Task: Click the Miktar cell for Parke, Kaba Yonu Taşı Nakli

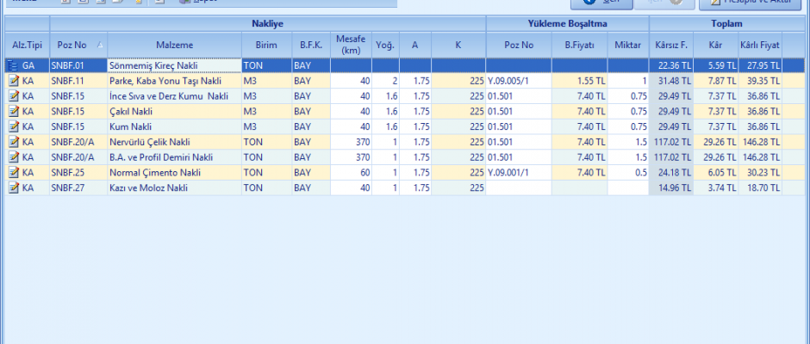Action: tap(628, 81)
